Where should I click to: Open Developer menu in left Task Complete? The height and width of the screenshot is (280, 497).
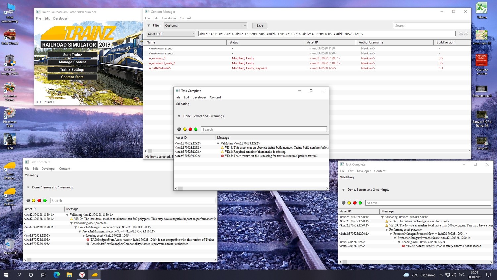coord(48,169)
